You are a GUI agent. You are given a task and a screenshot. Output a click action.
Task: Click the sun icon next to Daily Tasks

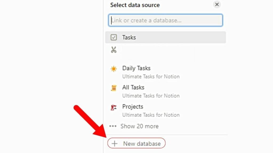coord(114,69)
